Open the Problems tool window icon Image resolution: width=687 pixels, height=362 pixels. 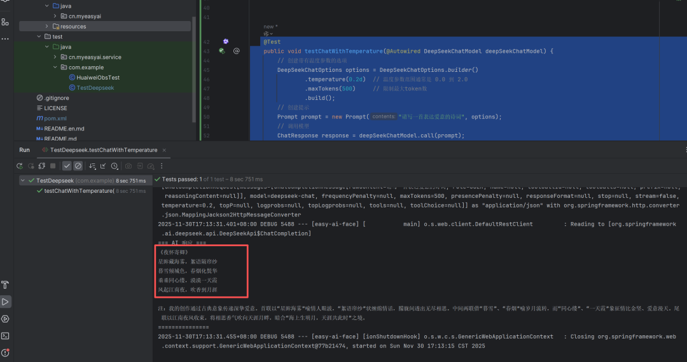pos(5,352)
